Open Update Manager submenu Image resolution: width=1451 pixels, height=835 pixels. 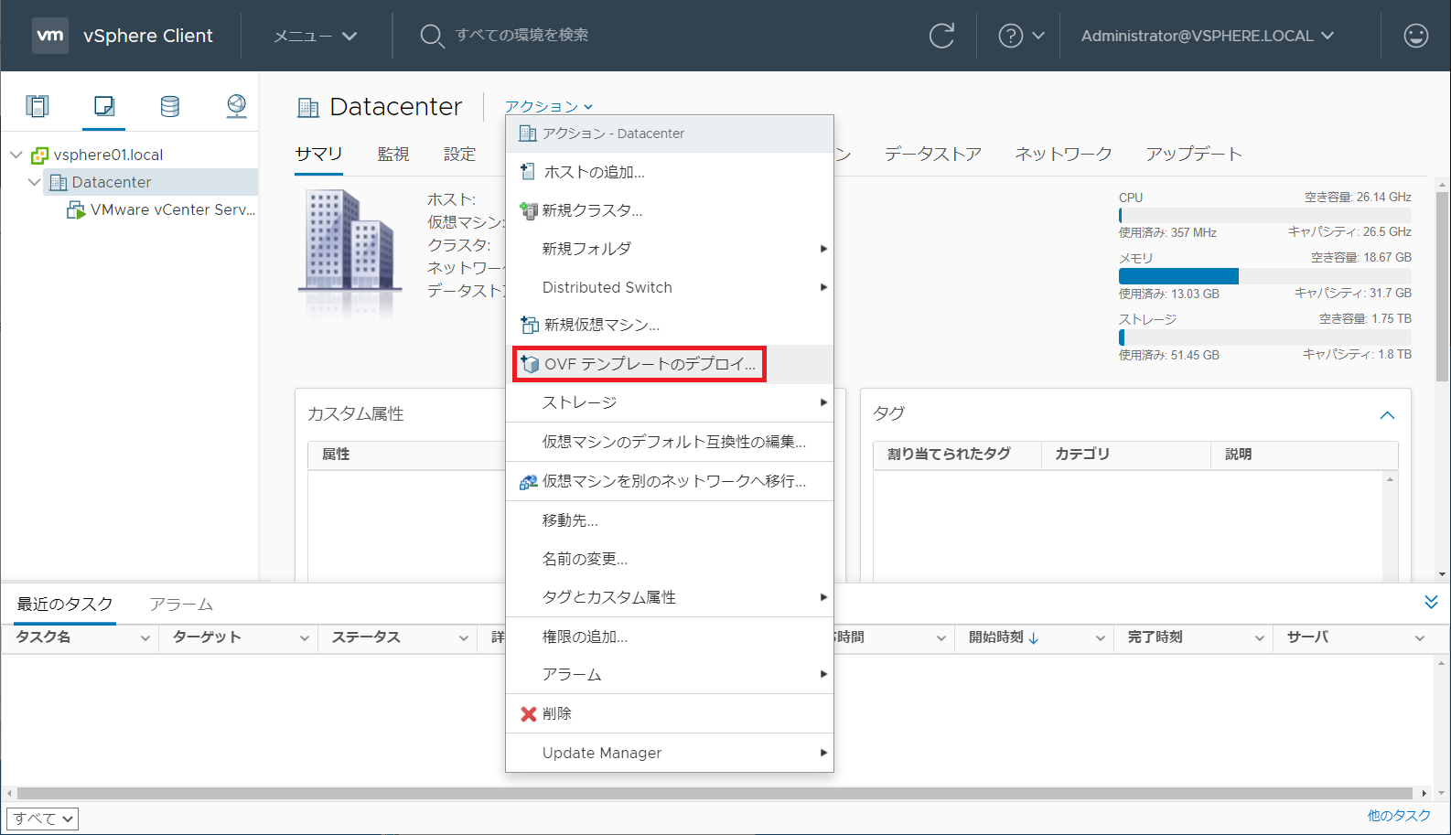click(x=670, y=753)
